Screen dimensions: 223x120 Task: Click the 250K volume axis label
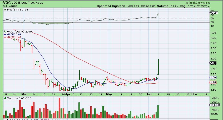point(215,98)
